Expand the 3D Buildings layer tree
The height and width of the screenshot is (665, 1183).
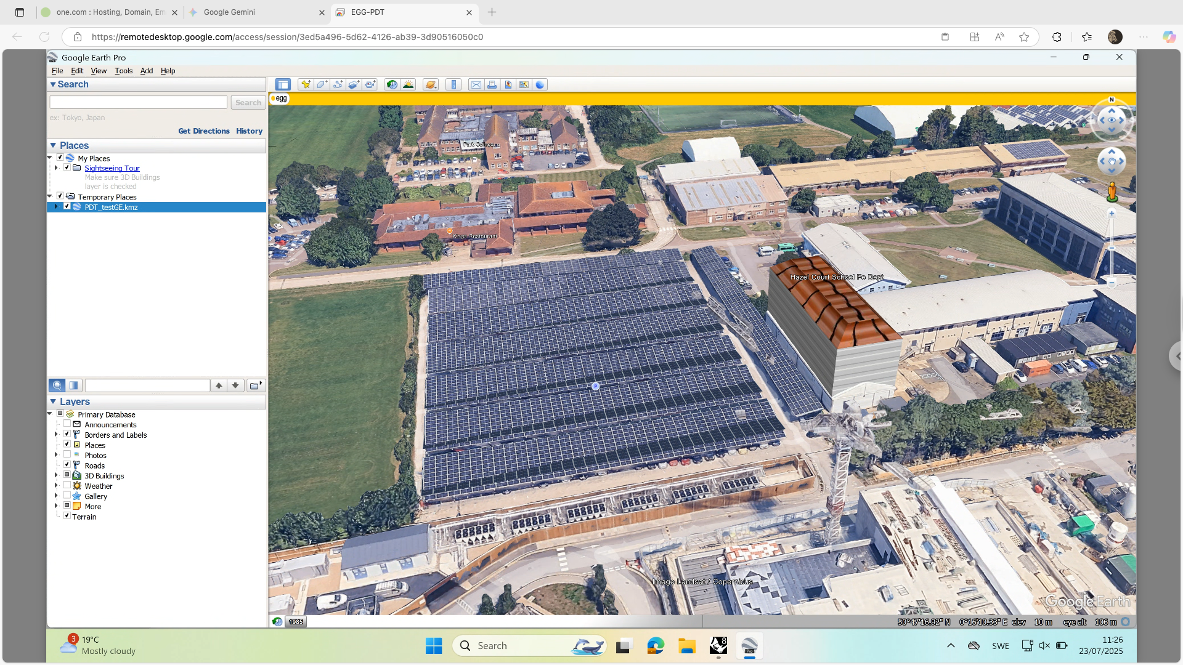57,475
